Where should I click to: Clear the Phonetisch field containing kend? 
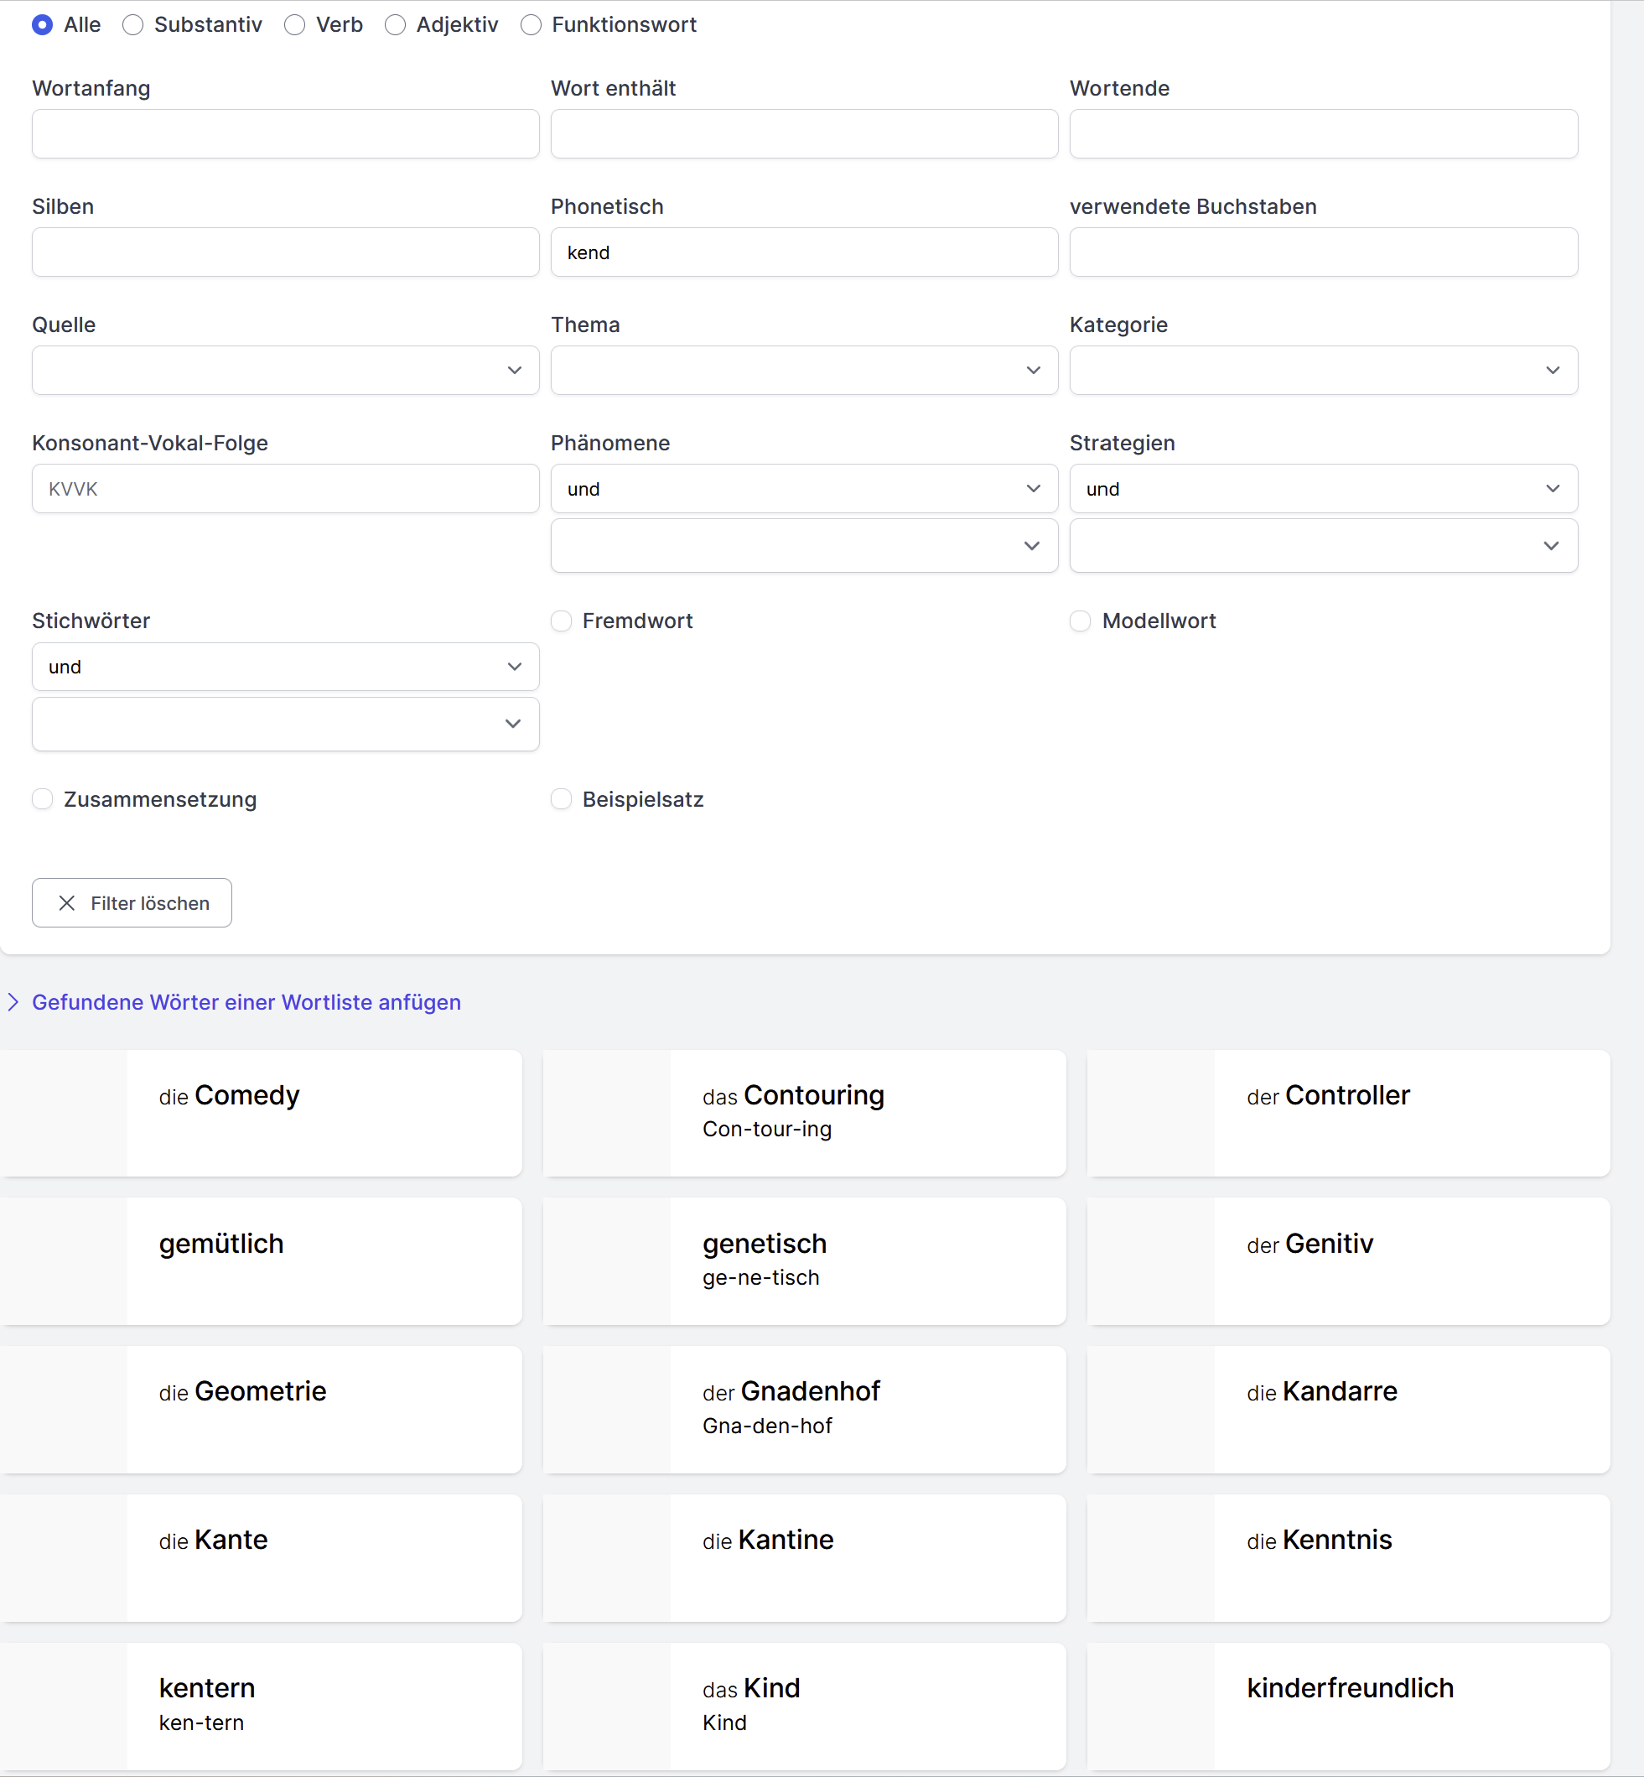click(803, 252)
